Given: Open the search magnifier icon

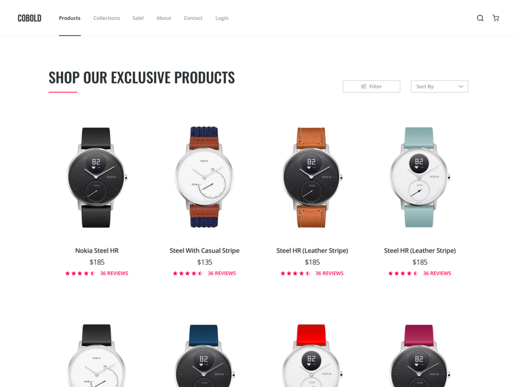Looking at the screenshot, I should click(480, 18).
